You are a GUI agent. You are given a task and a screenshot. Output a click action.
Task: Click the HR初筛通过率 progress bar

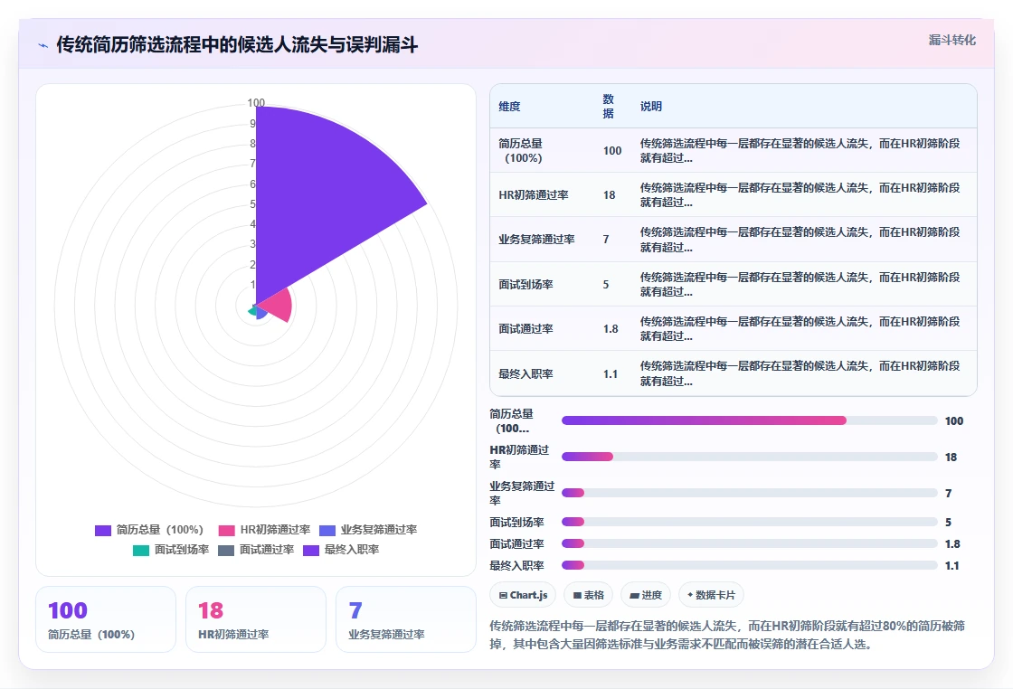(x=750, y=457)
